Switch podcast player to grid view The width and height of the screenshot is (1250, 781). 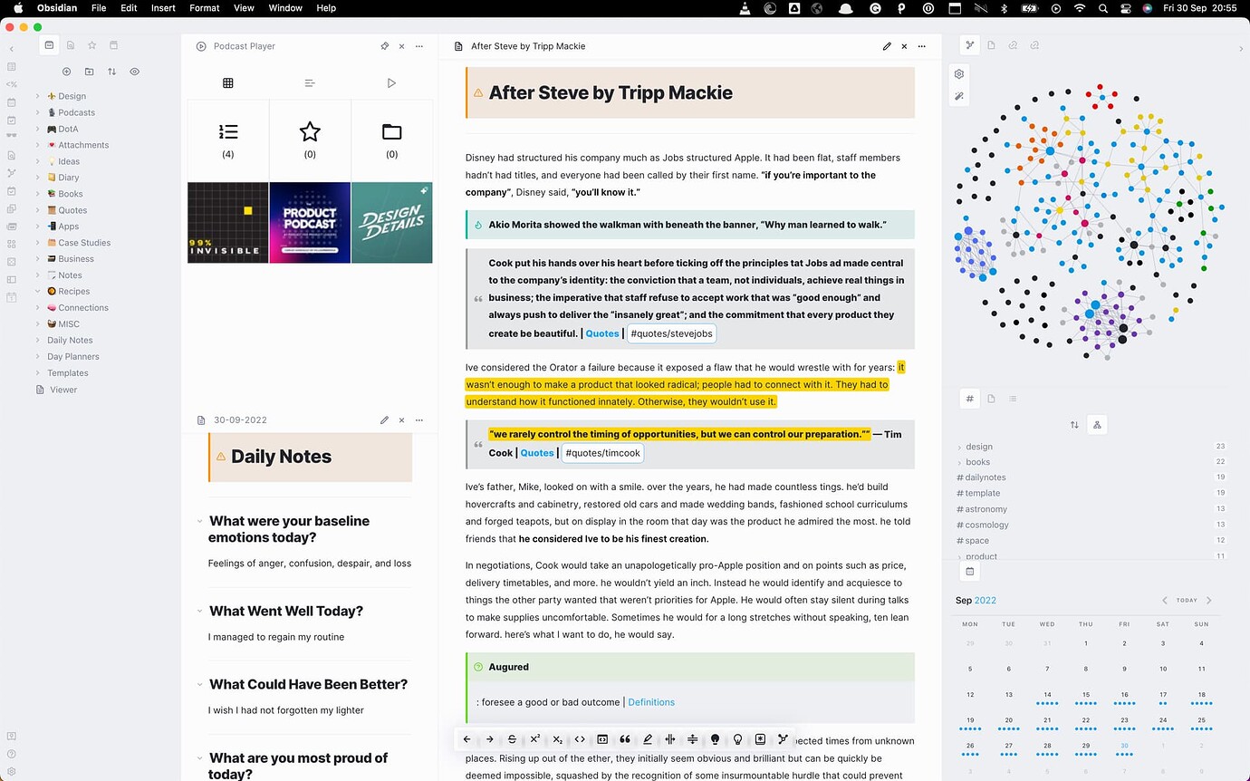pos(227,83)
